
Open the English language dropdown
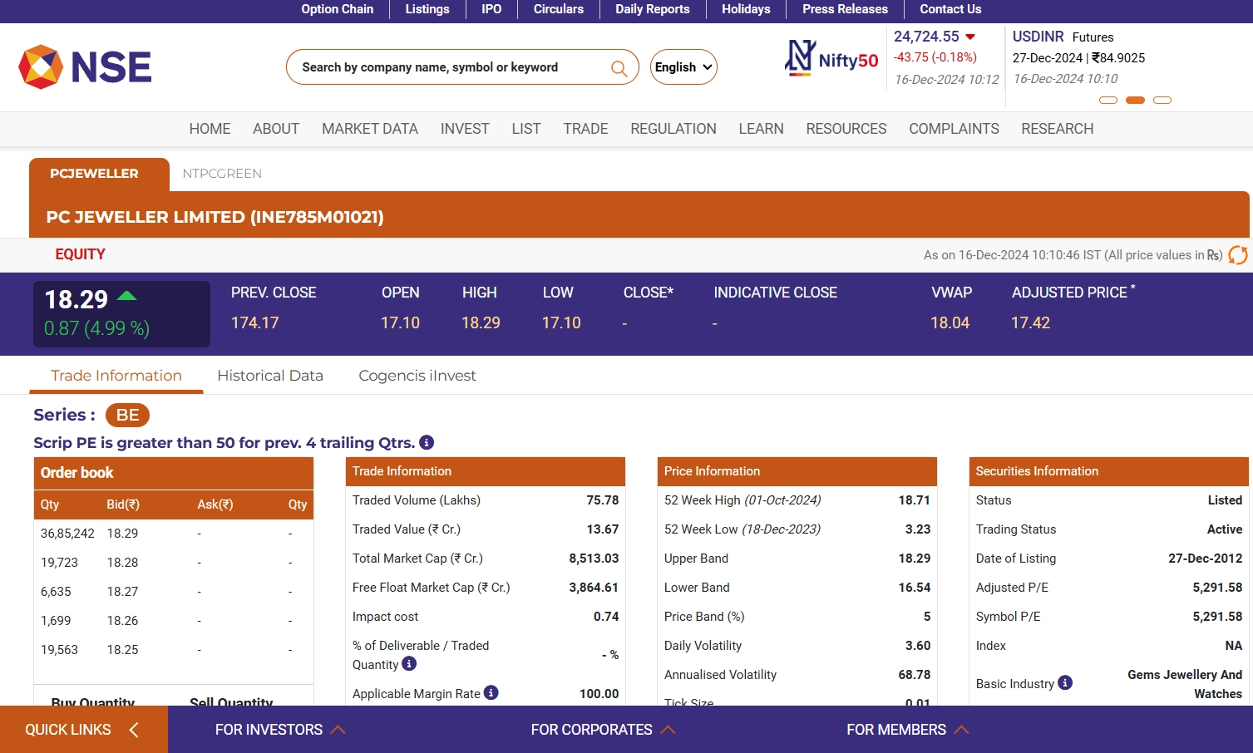pos(683,67)
